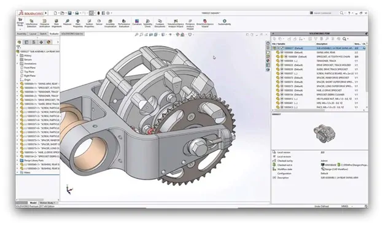
Task: Open the PropertyManager tab icon
Action: click(x=26, y=42)
